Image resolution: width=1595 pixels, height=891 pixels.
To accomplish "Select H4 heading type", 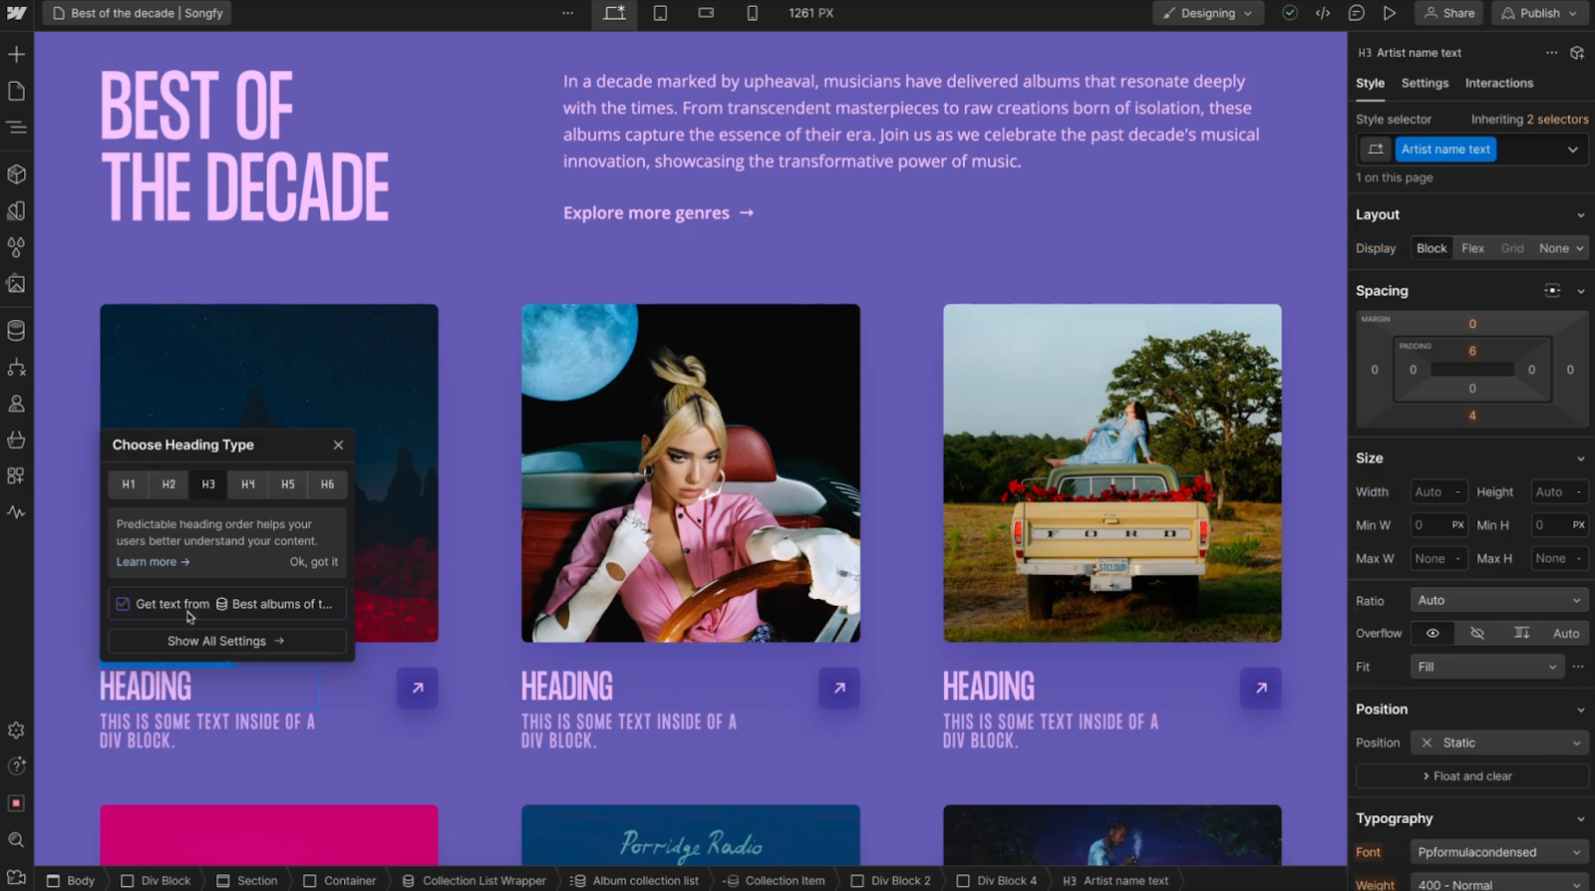I will point(248,484).
